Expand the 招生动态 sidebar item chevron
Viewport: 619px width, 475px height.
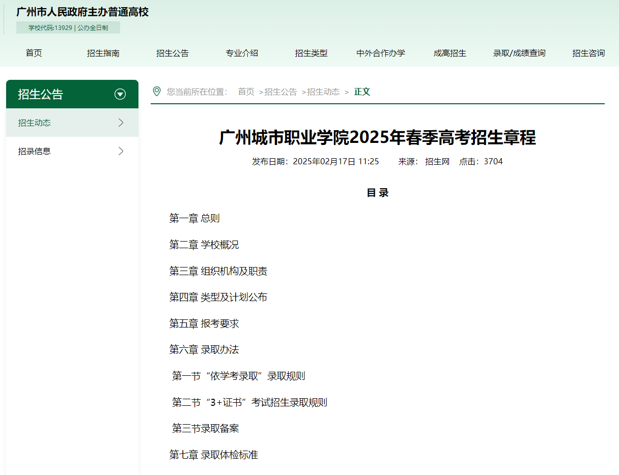coord(121,122)
